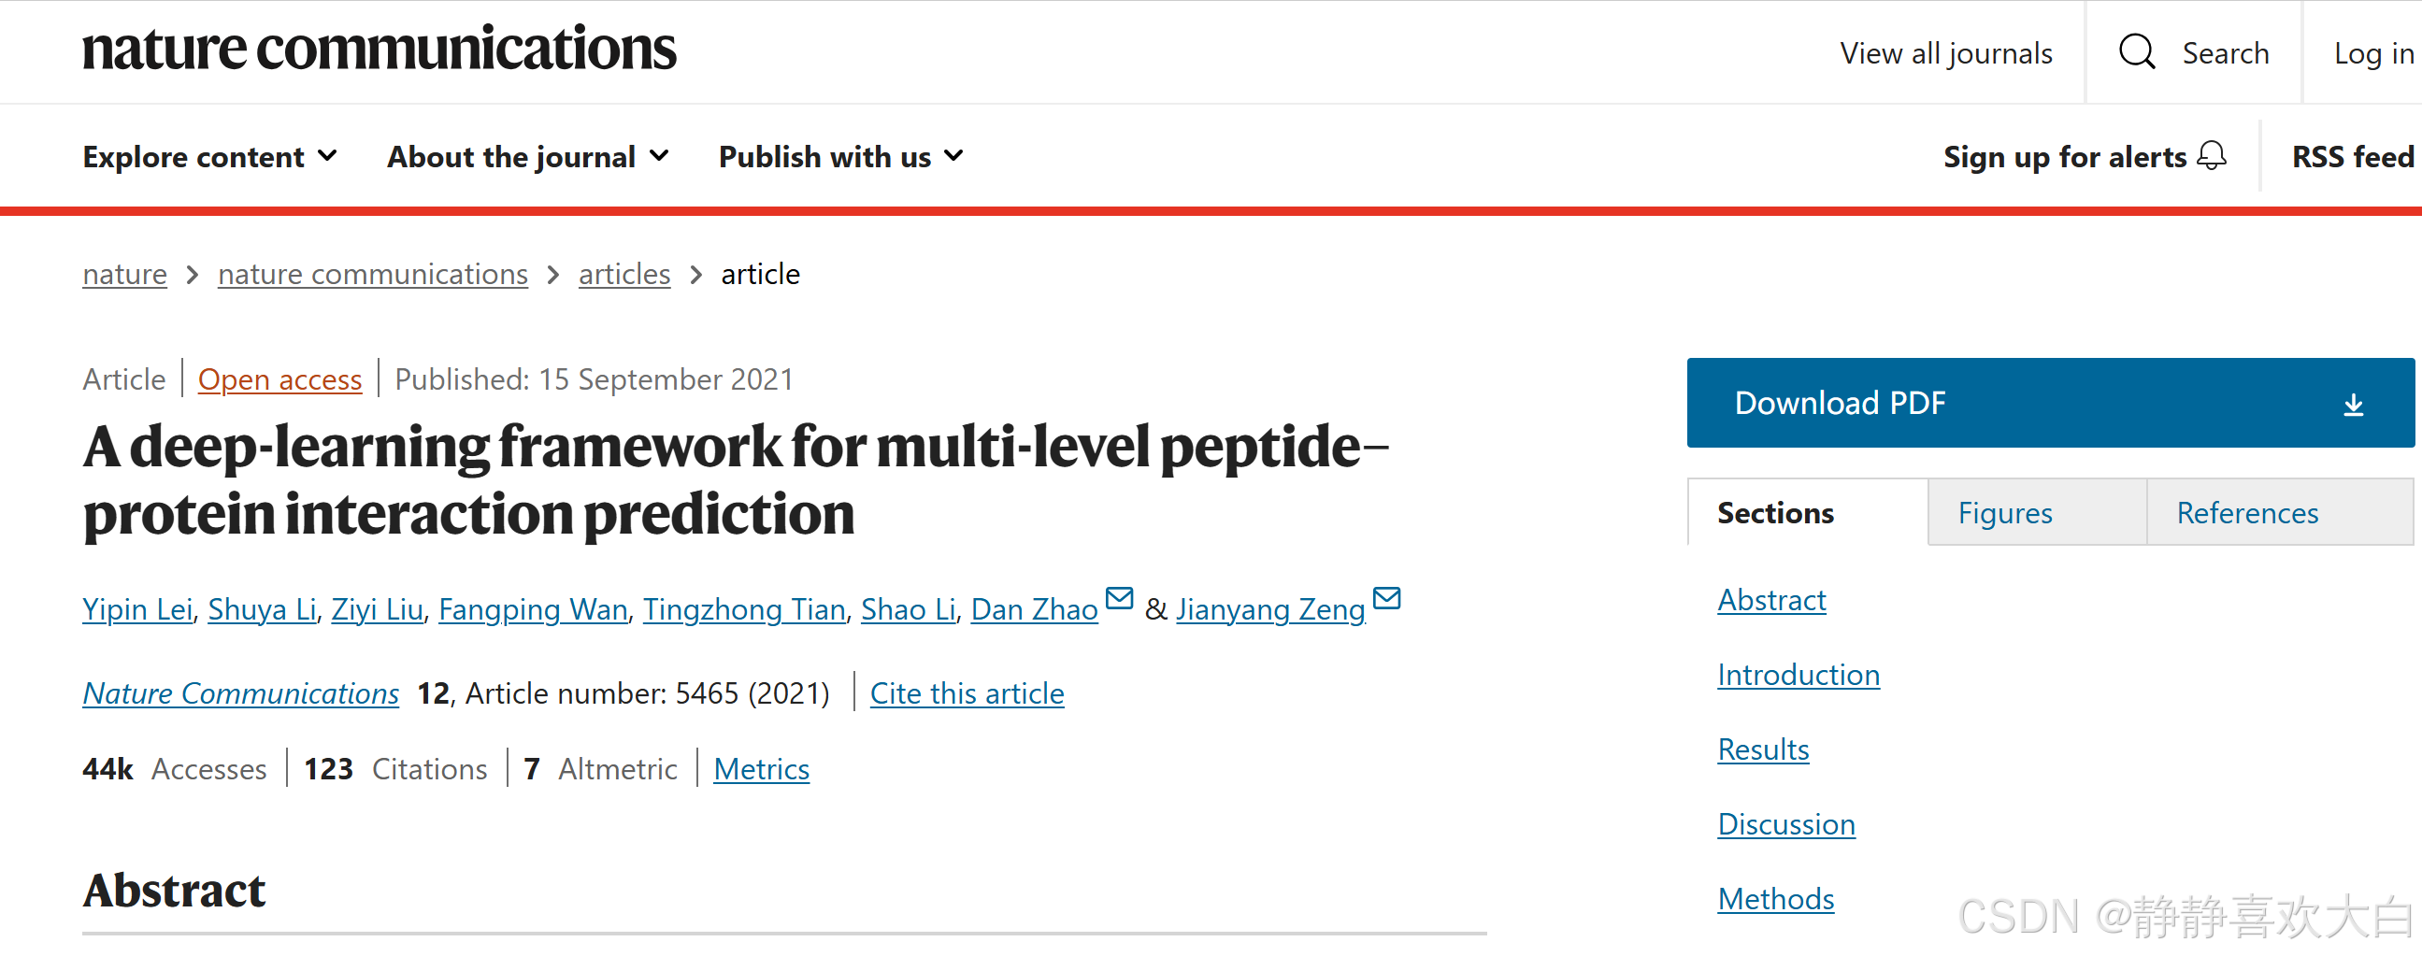The width and height of the screenshot is (2422, 956).
Task: Click View all journals
Action: 1946,52
